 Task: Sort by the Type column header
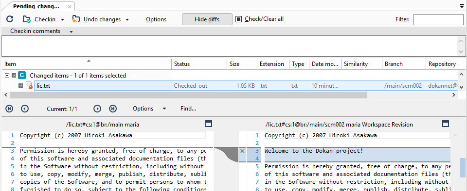[x=299, y=64]
